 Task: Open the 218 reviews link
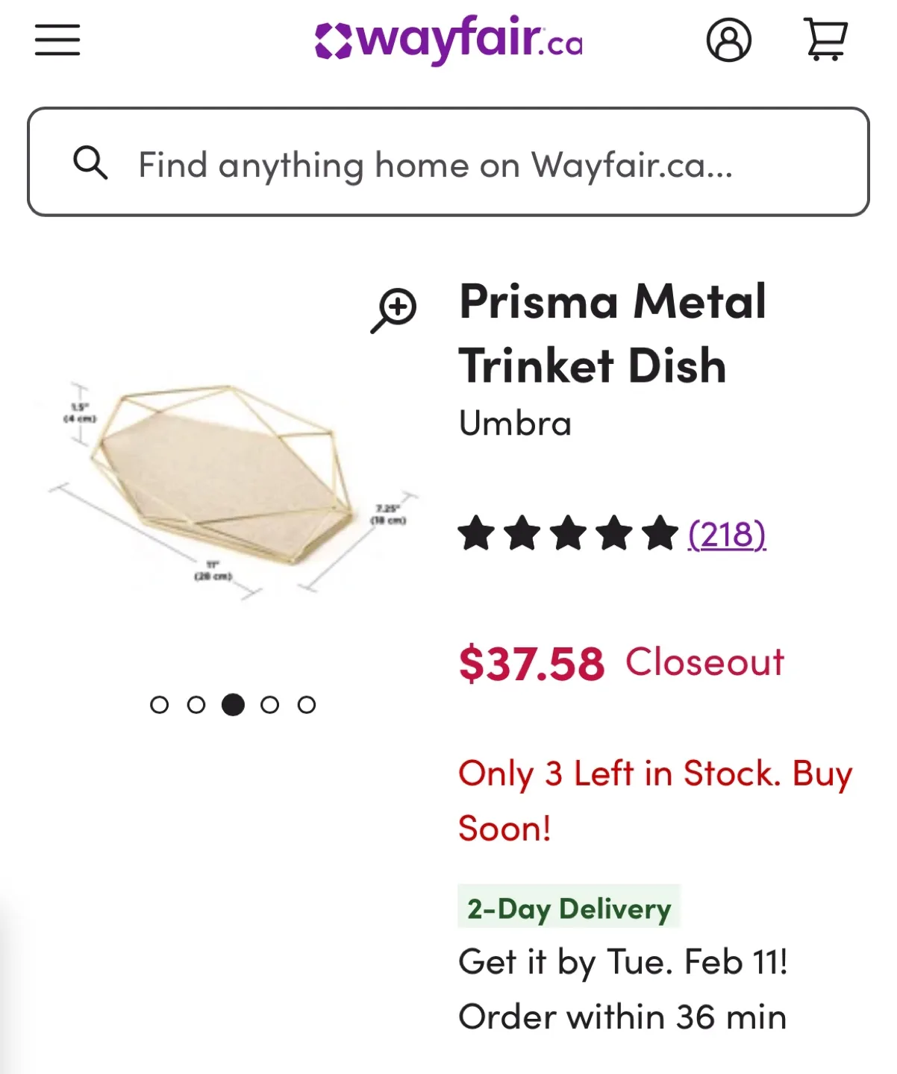pyautogui.click(x=727, y=534)
